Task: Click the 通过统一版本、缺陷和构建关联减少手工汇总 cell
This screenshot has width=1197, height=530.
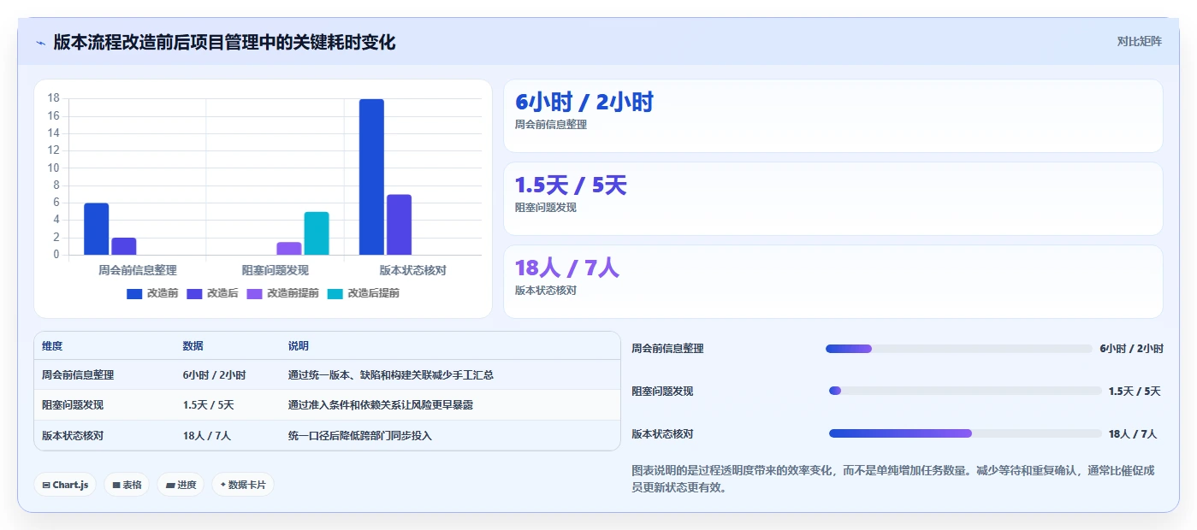Action: pos(391,374)
